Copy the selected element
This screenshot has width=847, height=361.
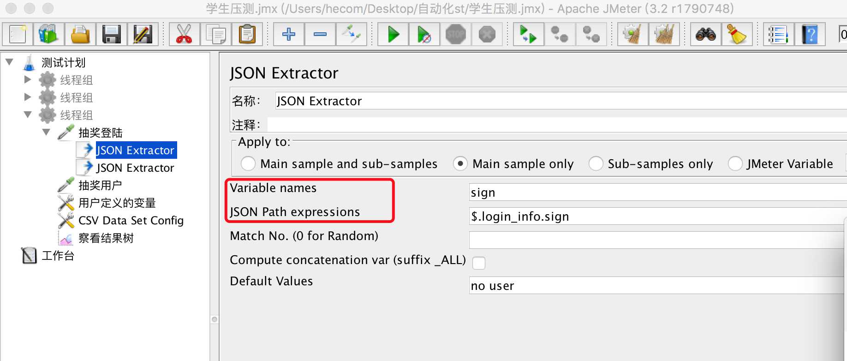click(215, 34)
